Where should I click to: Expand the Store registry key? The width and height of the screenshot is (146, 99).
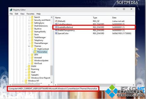coord(29,35)
